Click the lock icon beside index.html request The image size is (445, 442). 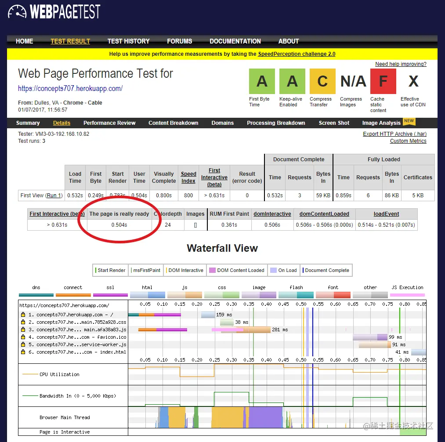coord(23,352)
